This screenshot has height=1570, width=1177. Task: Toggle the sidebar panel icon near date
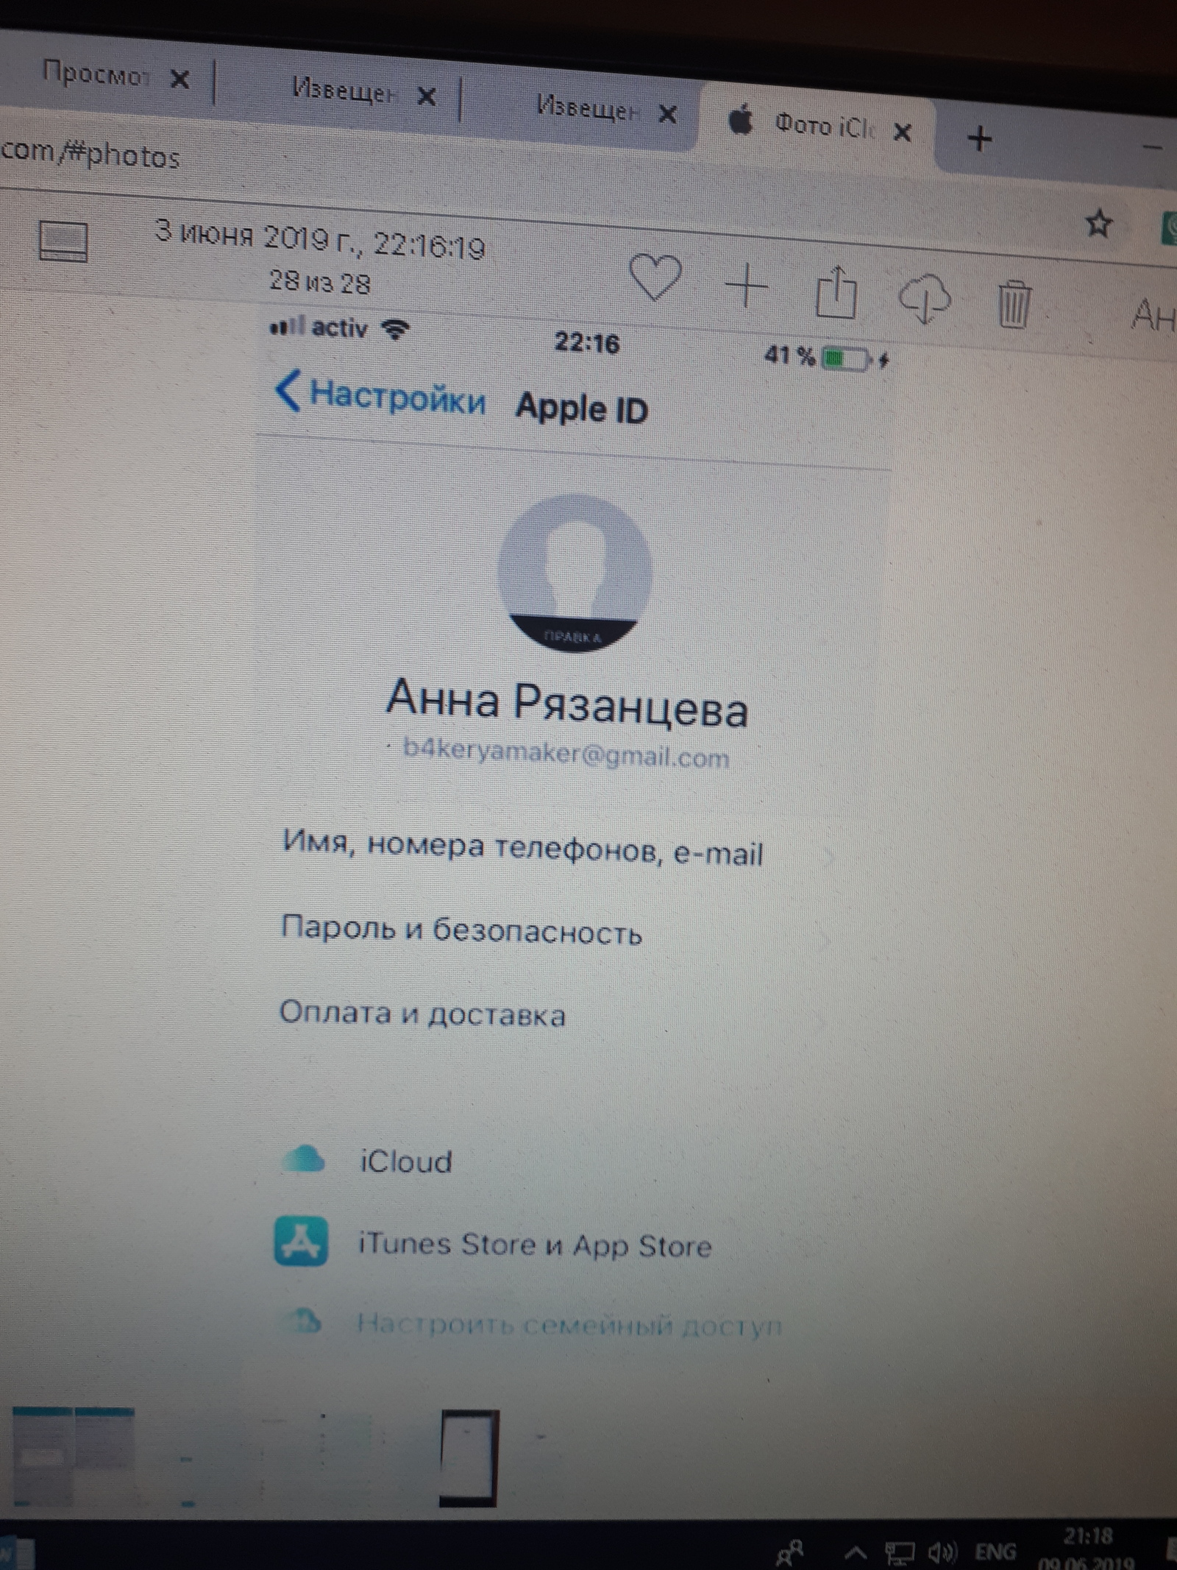tap(63, 241)
